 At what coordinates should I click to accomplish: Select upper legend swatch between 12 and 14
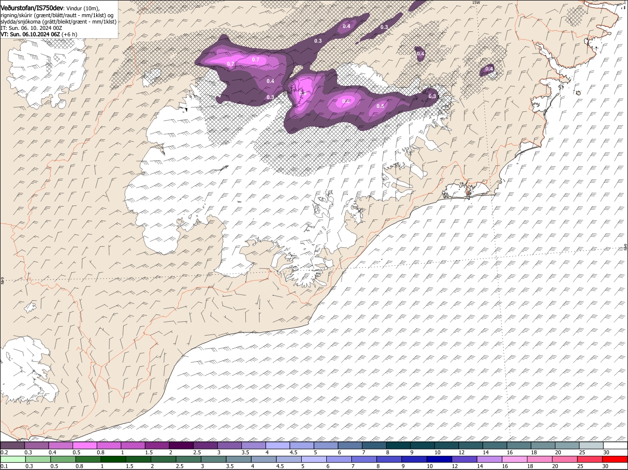[471, 445]
